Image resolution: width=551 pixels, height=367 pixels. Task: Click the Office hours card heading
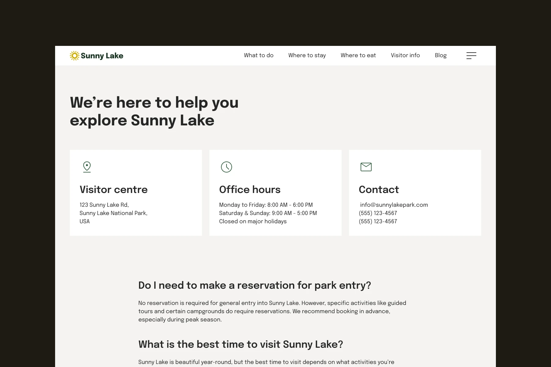pyautogui.click(x=249, y=190)
